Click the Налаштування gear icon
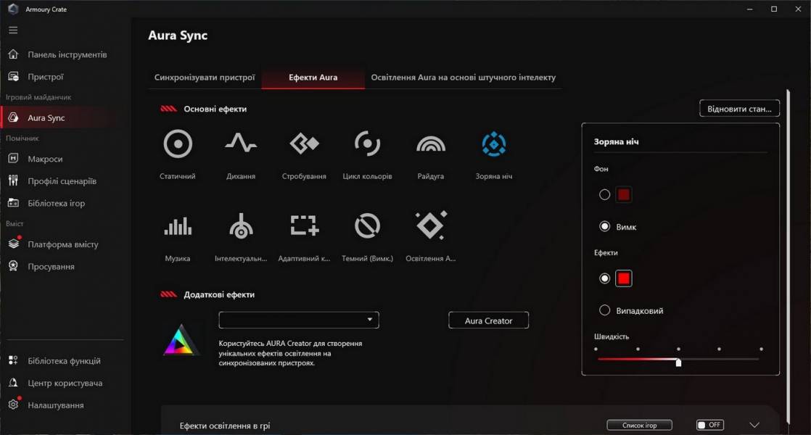 pos(14,405)
